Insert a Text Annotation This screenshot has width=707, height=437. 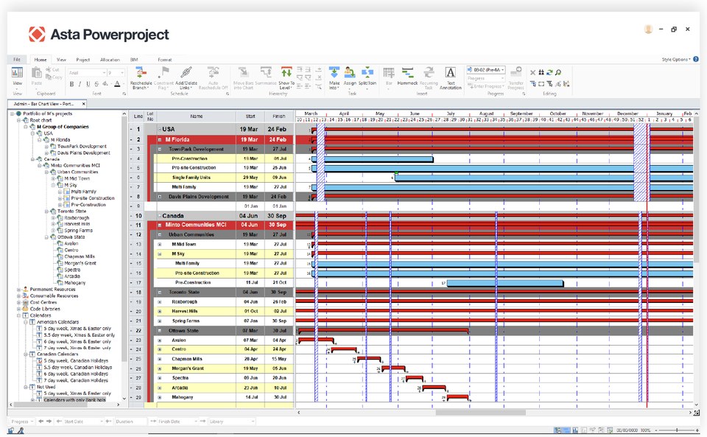tap(451, 77)
